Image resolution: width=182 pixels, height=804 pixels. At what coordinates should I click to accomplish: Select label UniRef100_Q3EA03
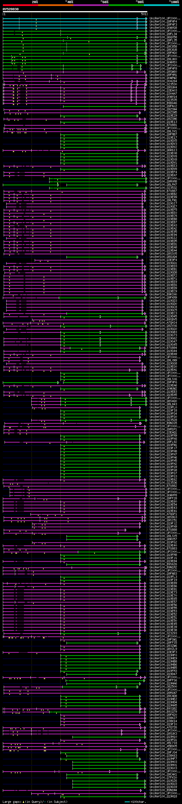pos(163,90)
